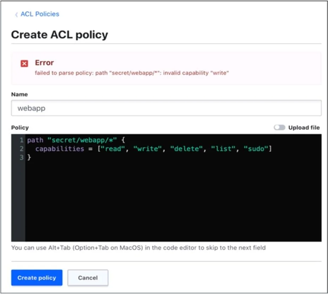Cancel the policy creation
328x294 pixels.
click(88, 278)
